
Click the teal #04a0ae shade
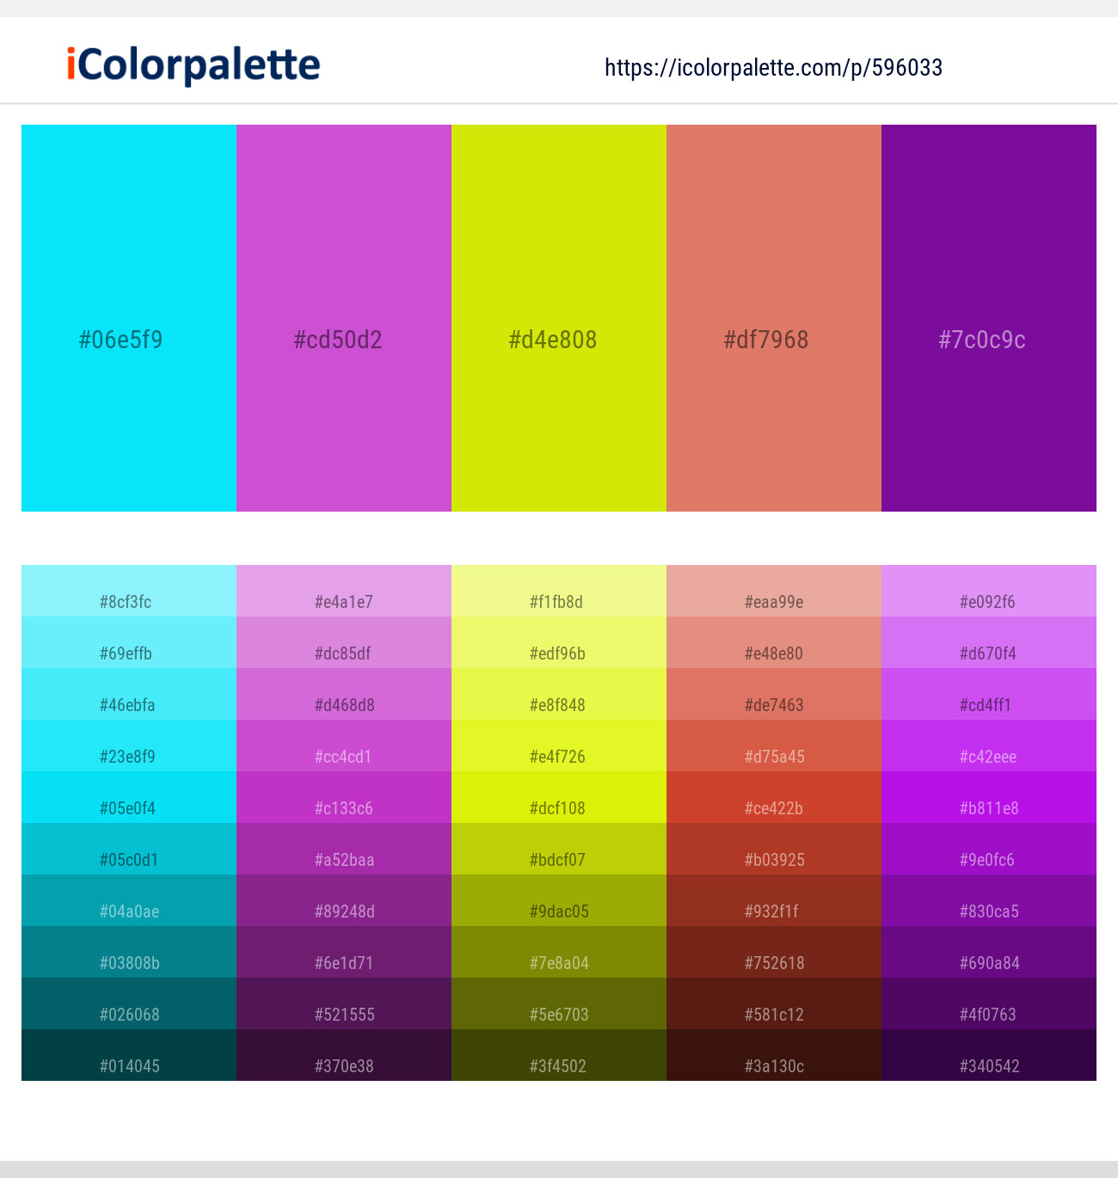click(x=129, y=900)
